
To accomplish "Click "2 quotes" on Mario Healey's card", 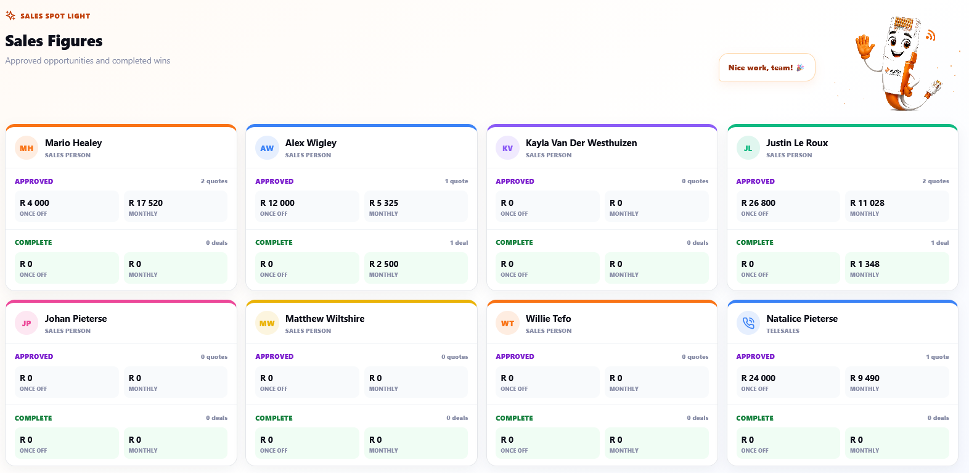I will pyautogui.click(x=214, y=181).
